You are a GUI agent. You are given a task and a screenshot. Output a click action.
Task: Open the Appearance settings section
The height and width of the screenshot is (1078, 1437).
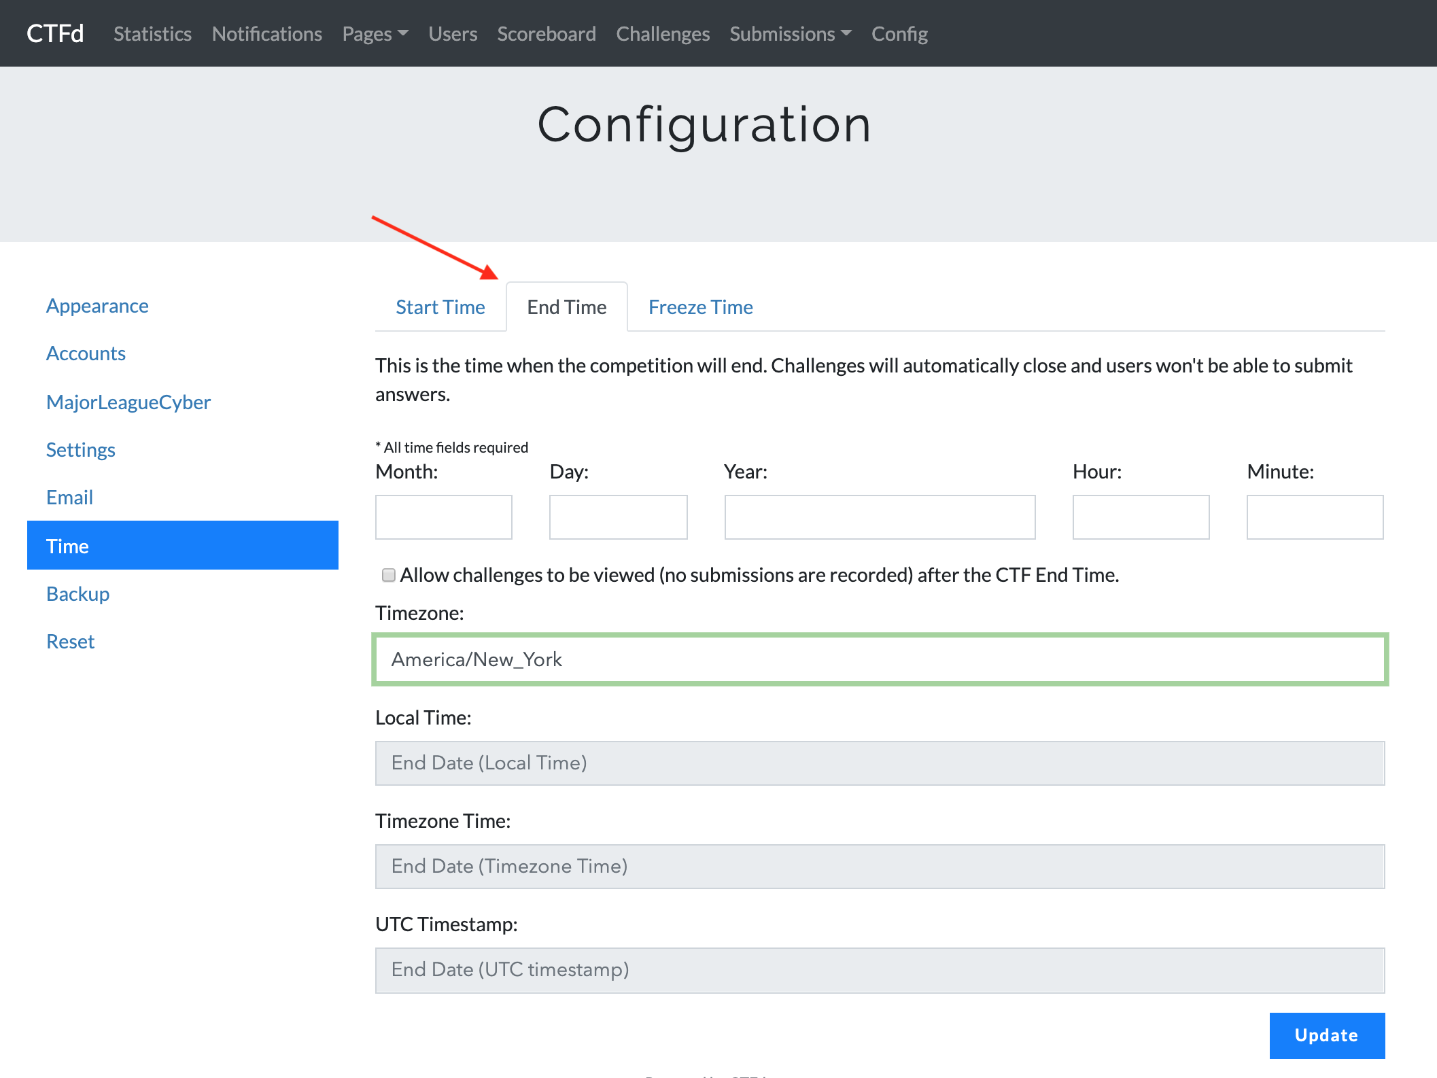pyautogui.click(x=97, y=306)
